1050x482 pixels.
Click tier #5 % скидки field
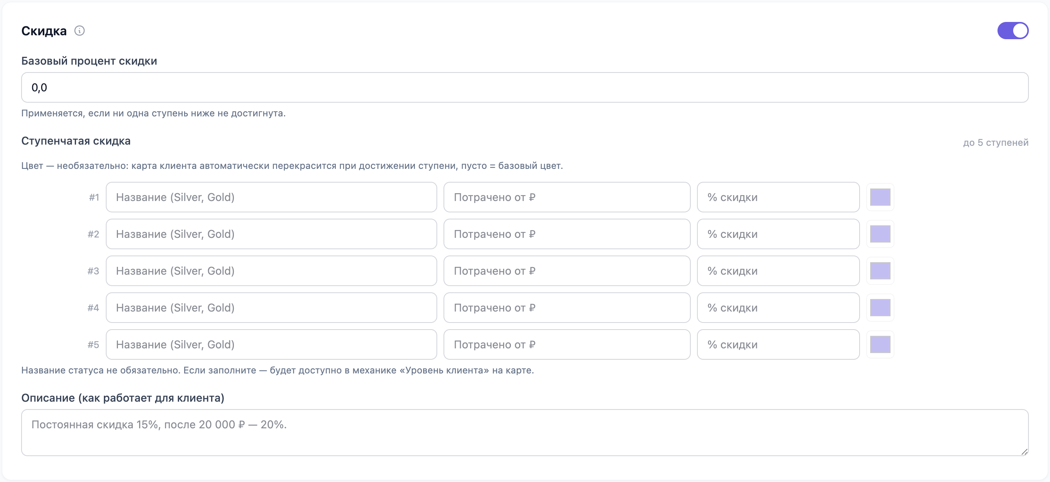click(x=778, y=344)
